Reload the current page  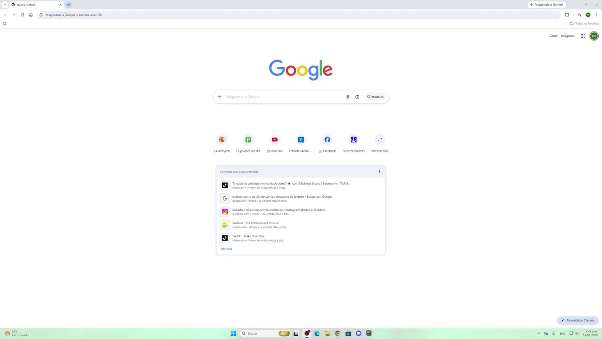22,15
